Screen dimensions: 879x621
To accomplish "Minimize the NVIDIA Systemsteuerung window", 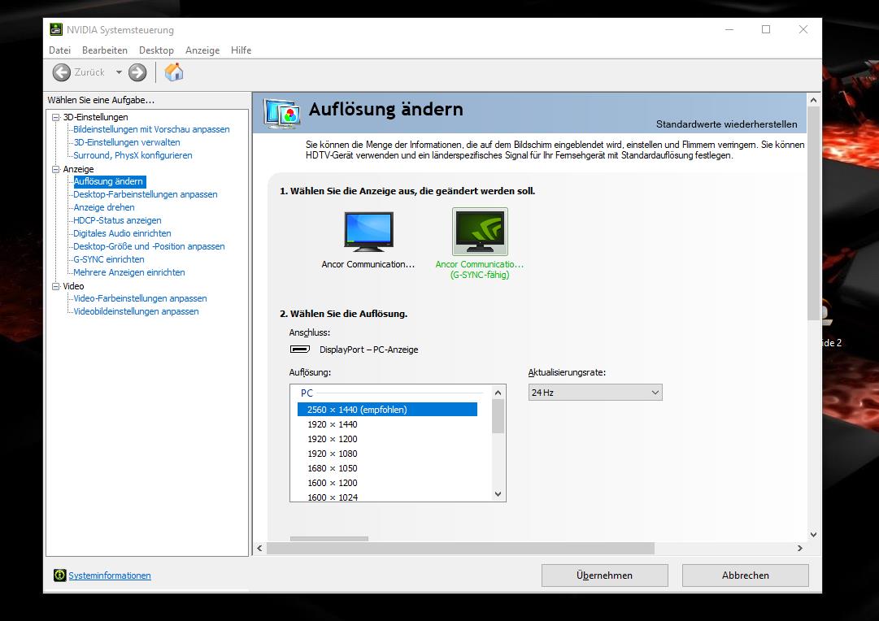I will [729, 29].
